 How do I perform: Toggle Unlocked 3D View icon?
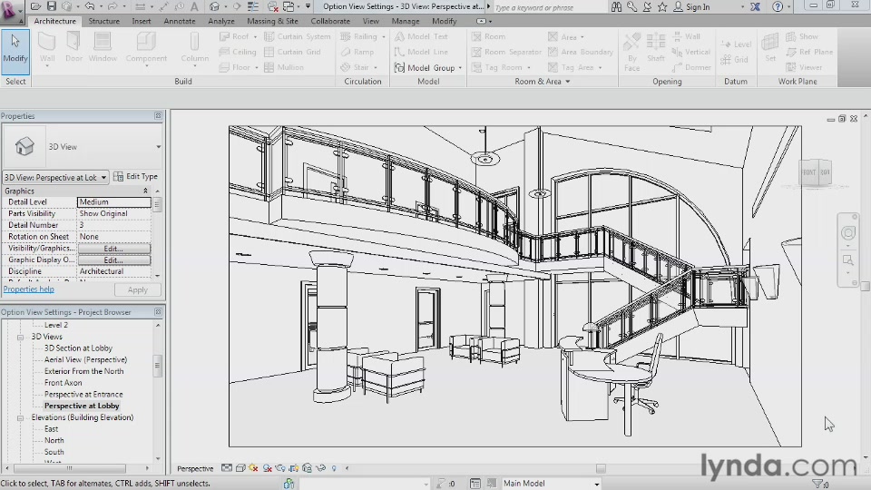308,468
